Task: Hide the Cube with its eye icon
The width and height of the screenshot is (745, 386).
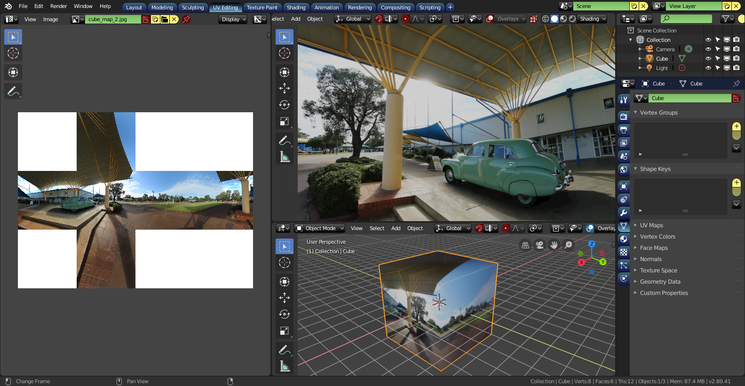Action: click(708, 59)
